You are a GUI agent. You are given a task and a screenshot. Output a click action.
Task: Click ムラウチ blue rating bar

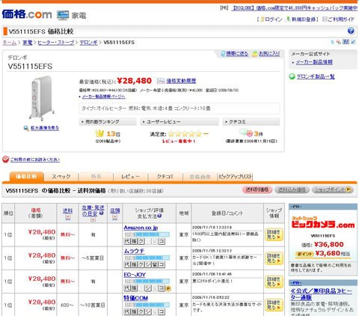pyautogui.click(x=147, y=258)
